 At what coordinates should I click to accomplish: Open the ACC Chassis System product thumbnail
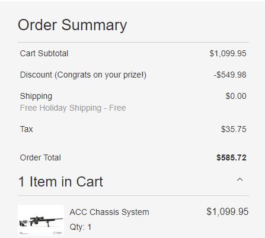(41, 220)
